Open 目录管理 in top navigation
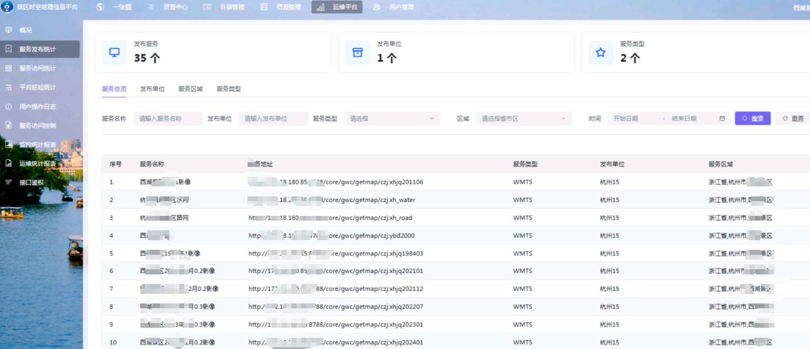The image size is (810, 349). click(232, 7)
